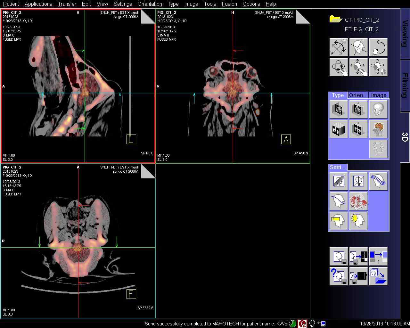This screenshot has width=410, height=328.
Task: Select the pan-head-with-hand tool
Action: [x=358, y=67]
